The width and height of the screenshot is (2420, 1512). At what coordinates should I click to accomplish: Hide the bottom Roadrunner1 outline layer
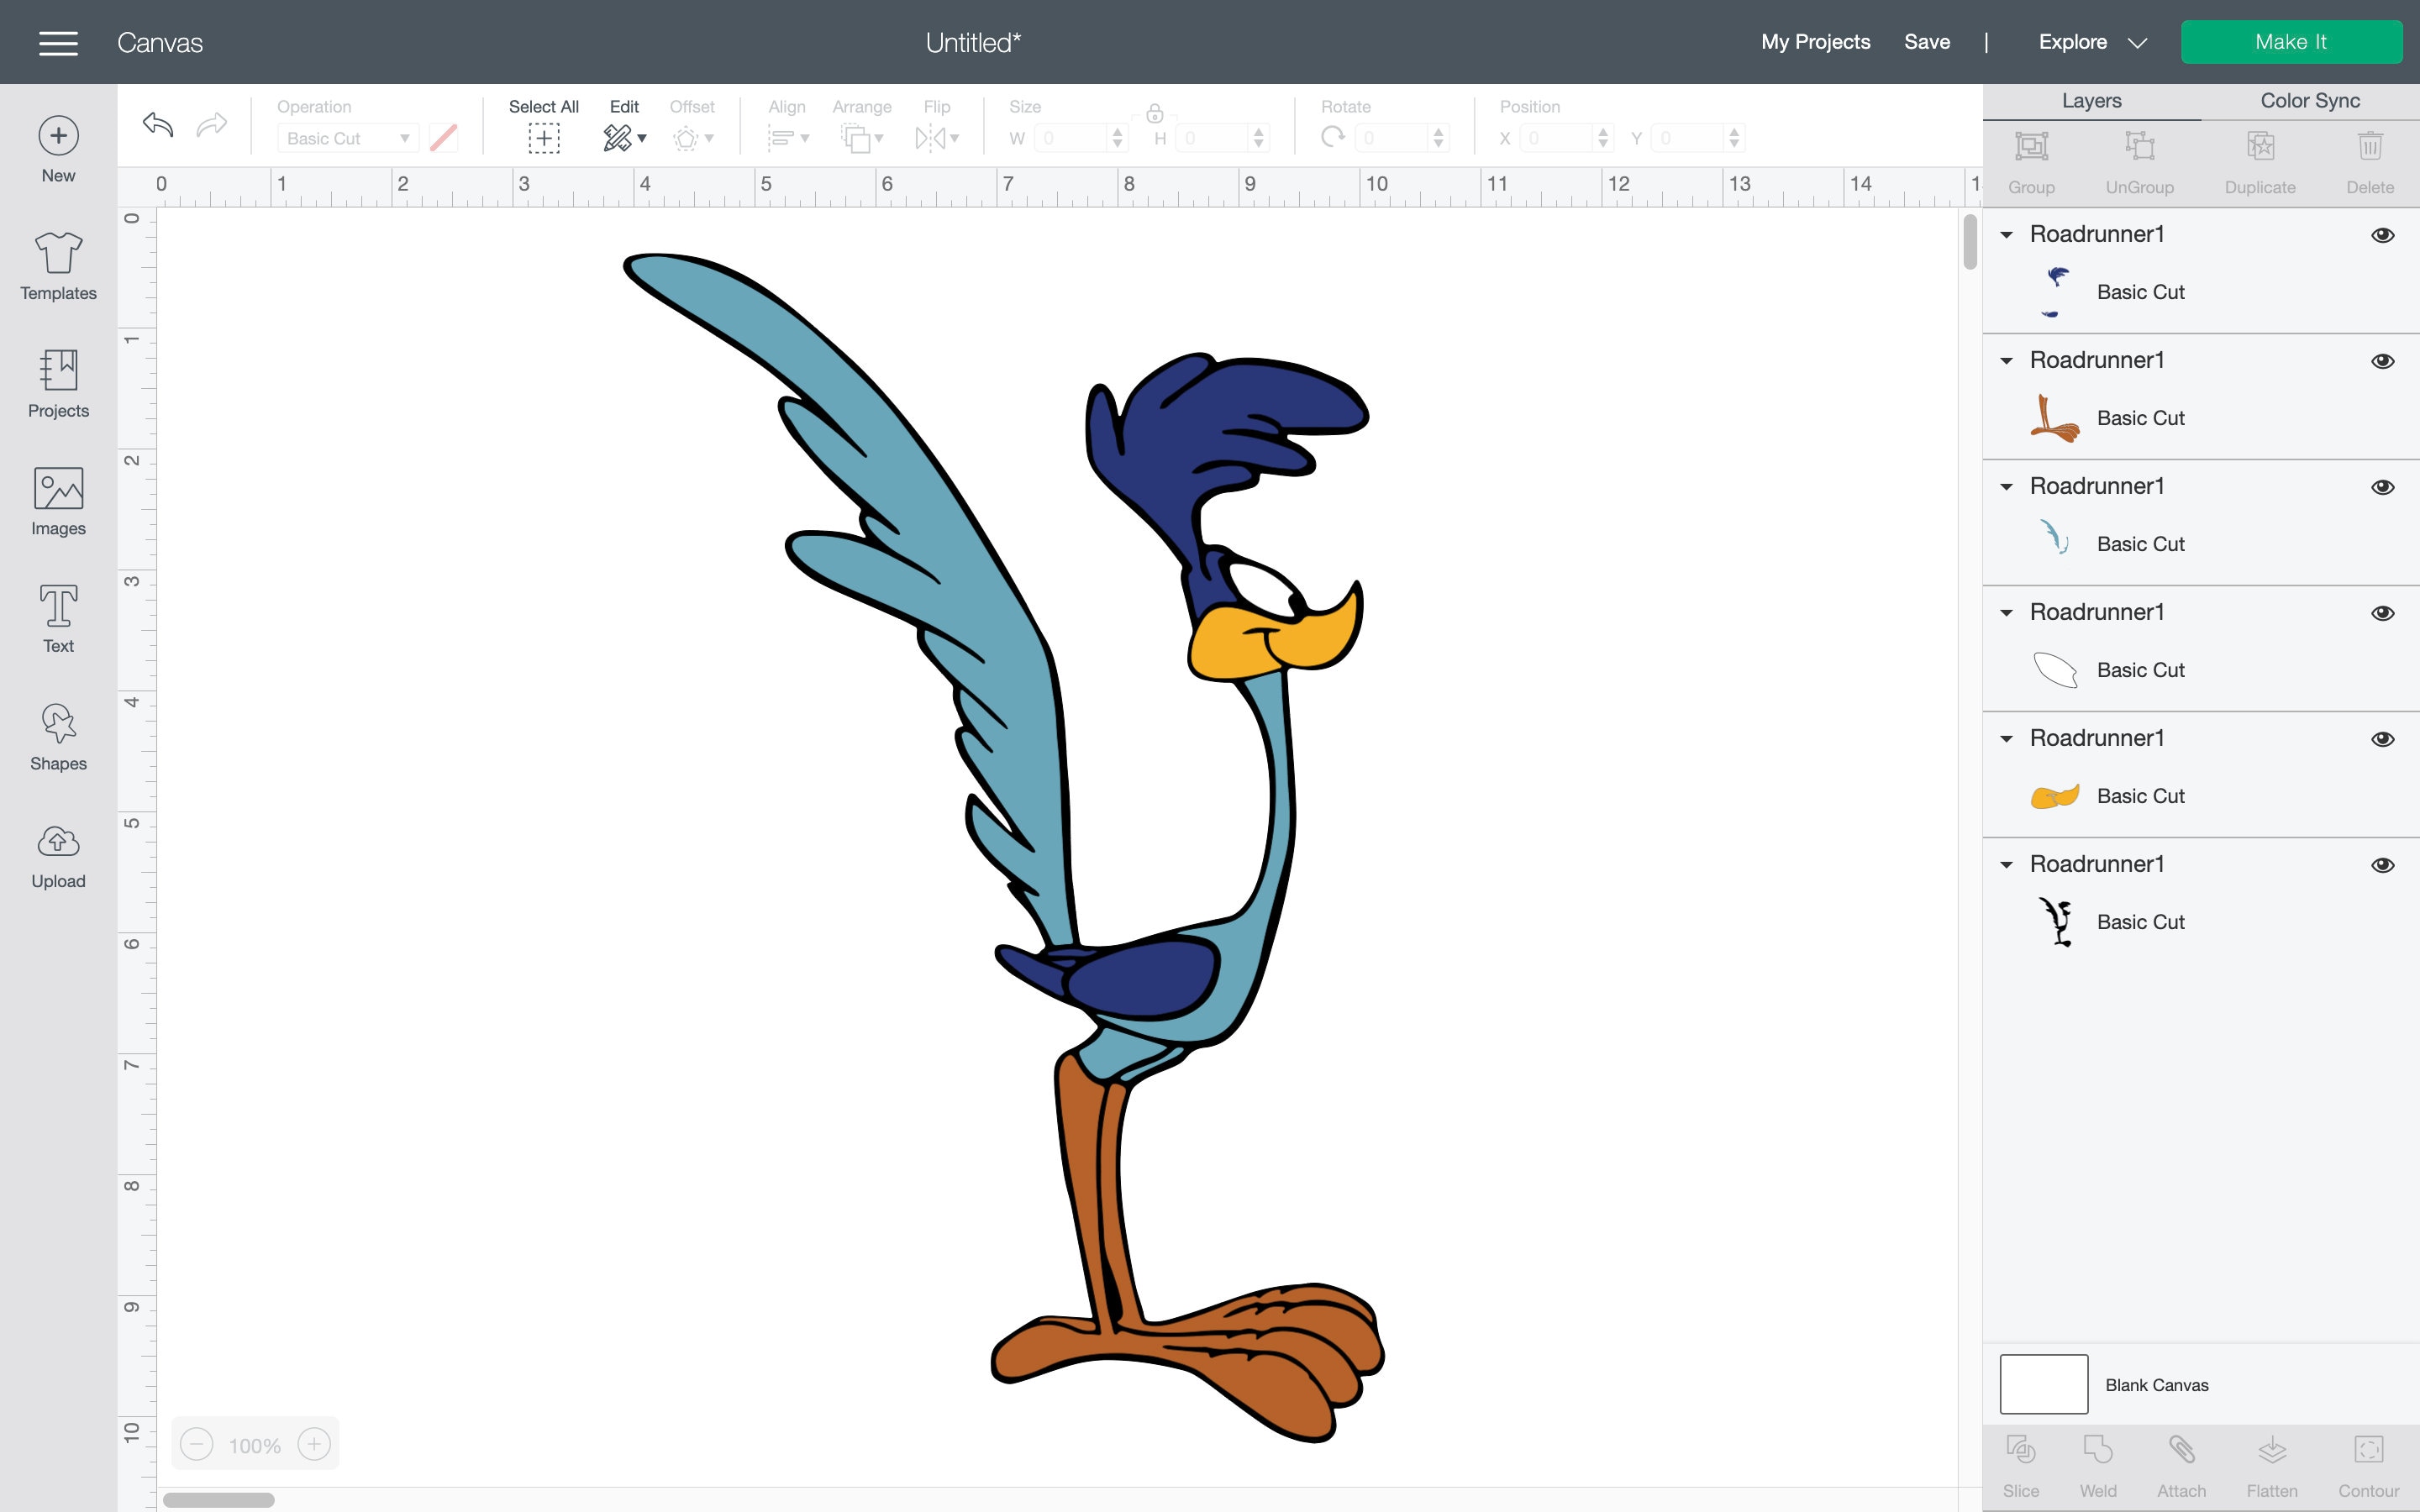[x=2384, y=864]
